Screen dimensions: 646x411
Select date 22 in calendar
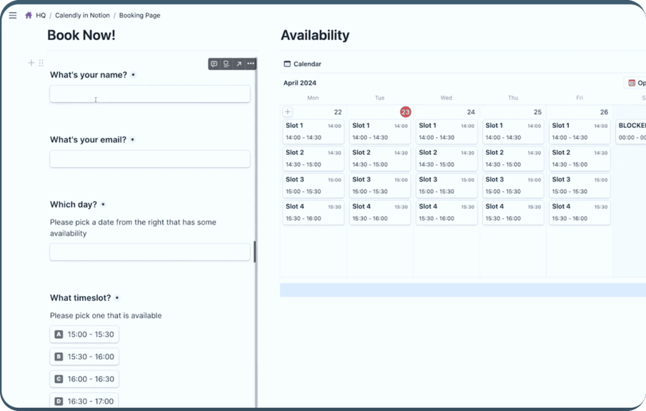coord(338,112)
